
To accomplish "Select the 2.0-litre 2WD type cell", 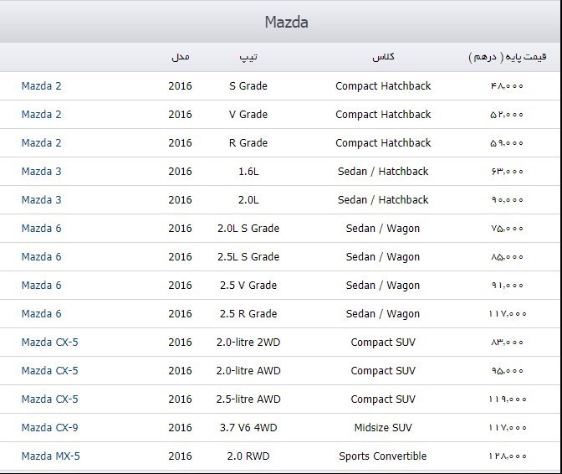I will (x=248, y=342).
